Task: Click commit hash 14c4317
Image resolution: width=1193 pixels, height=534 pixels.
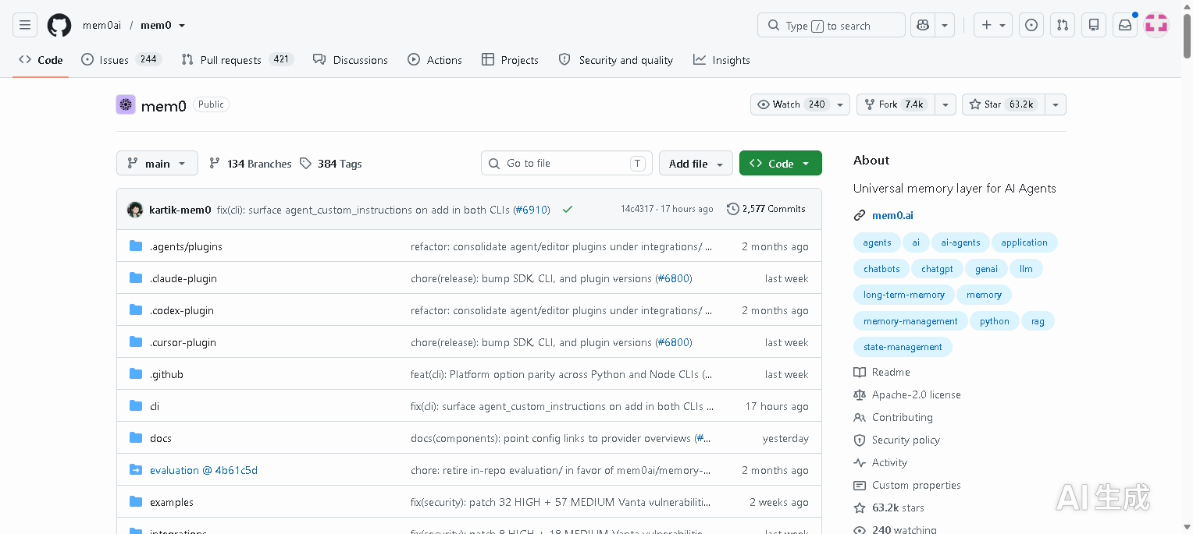Action: coord(637,209)
